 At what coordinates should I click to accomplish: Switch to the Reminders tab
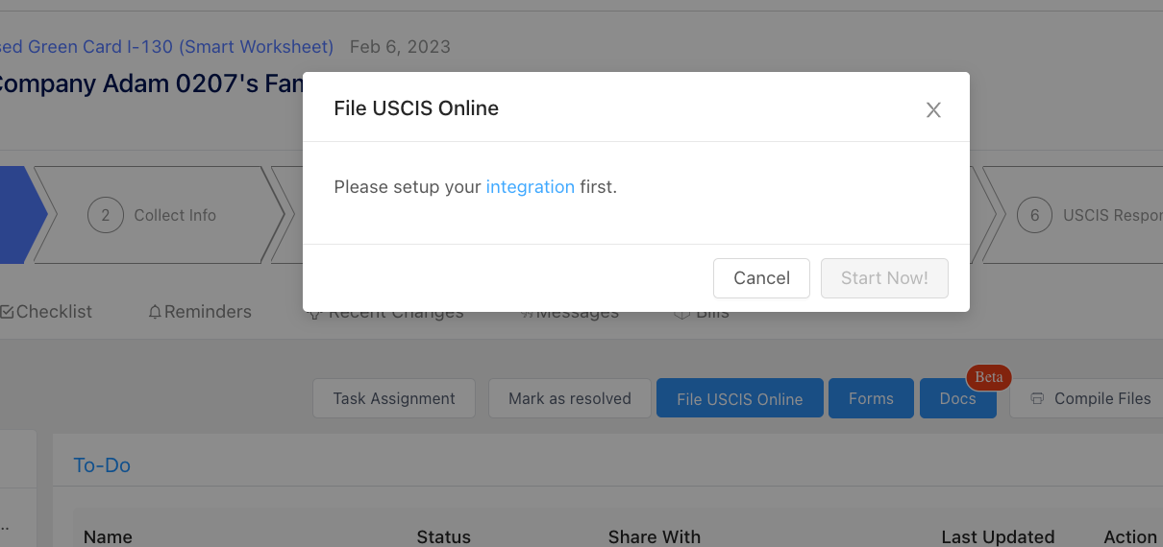[x=200, y=312]
